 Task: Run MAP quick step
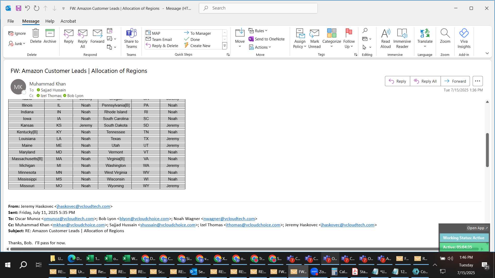[x=153, y=33]
